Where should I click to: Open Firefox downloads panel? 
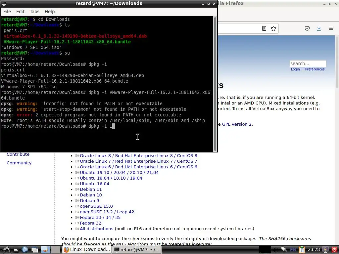click(319, 28)
